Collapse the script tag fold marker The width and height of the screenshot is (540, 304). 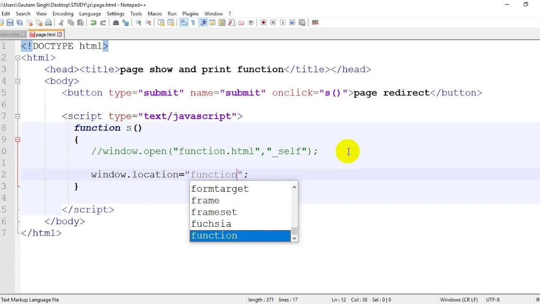18,116
